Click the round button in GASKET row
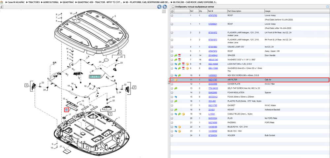The width and height of the screenshot is (330, 158). coord(172,106)
